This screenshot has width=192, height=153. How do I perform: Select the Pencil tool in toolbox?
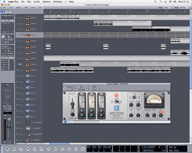[6, 36]
